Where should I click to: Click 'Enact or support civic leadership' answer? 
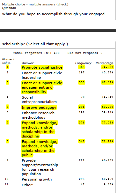(42, 75)
